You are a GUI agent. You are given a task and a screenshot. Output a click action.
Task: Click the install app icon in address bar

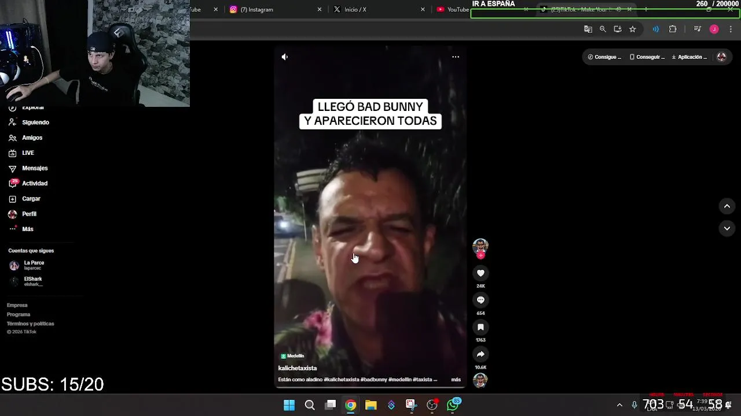(618, 29)
